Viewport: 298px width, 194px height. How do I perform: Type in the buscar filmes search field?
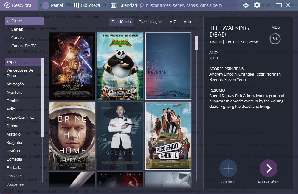[x=185, y=5]
